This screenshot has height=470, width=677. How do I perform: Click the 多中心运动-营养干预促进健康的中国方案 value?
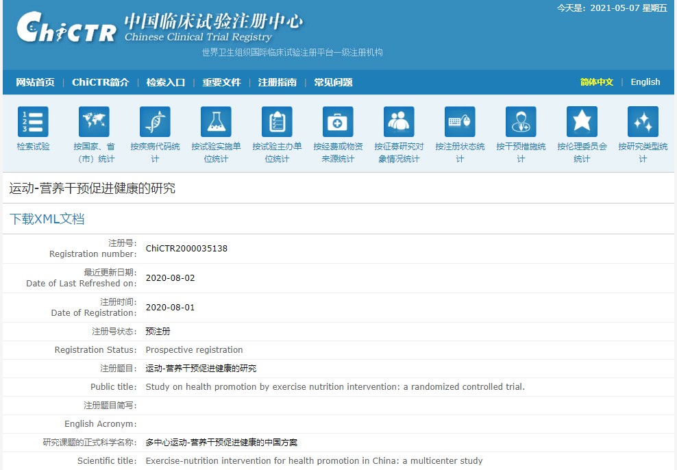[x=221, y=443]
